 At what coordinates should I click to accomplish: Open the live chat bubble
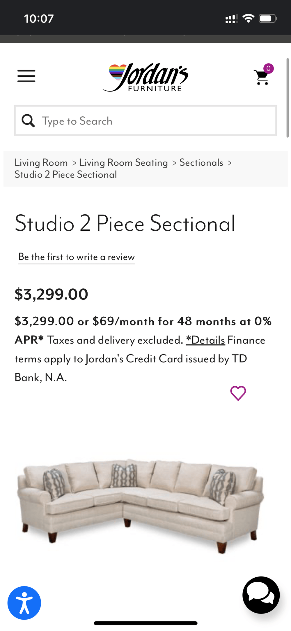coord(261,595)
